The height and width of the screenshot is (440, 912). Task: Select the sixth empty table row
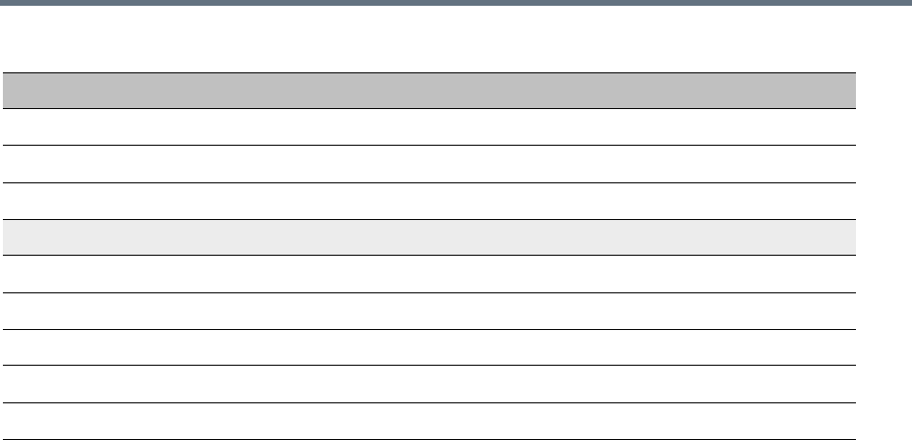pyautogui.click(x=428, y=311)
